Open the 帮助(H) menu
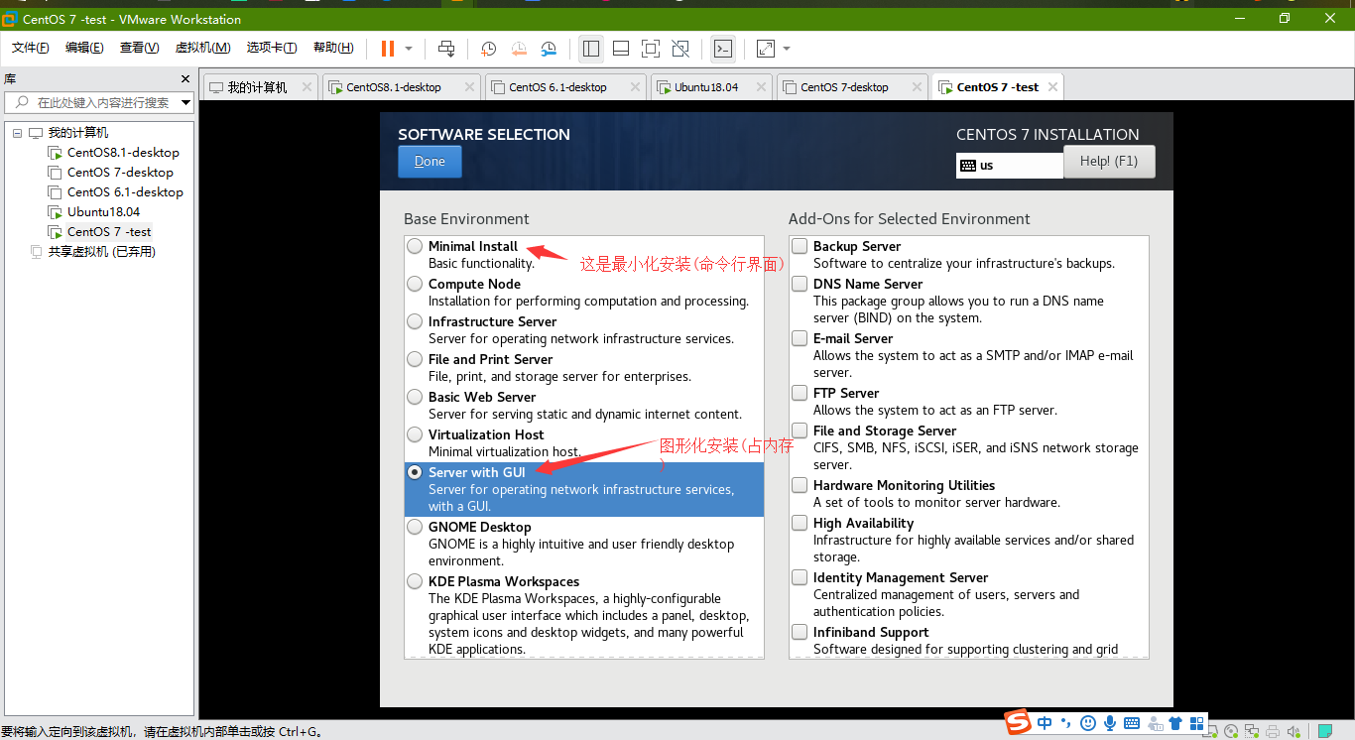The image size is (1355, 740). click(x=333, y=48)
